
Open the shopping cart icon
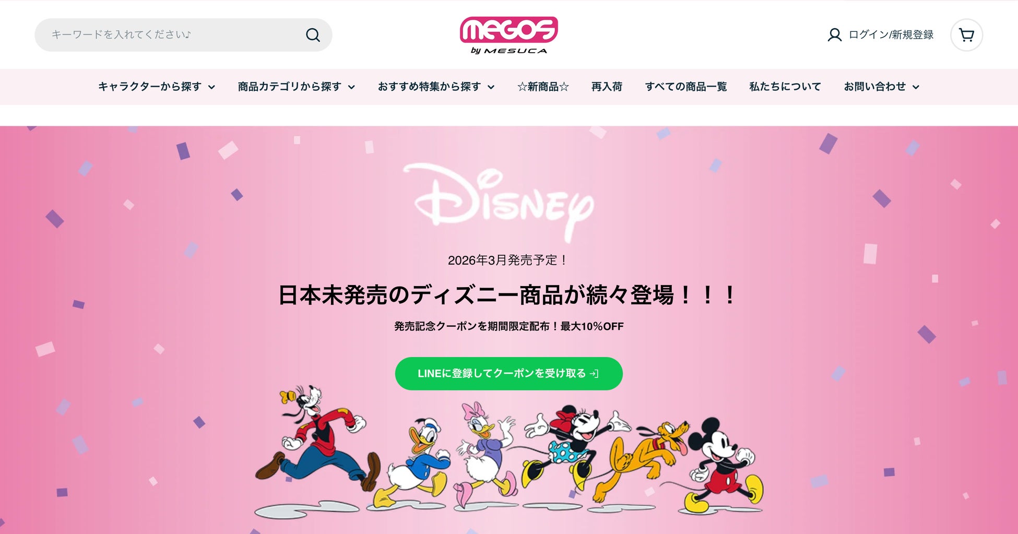point(966,35)
